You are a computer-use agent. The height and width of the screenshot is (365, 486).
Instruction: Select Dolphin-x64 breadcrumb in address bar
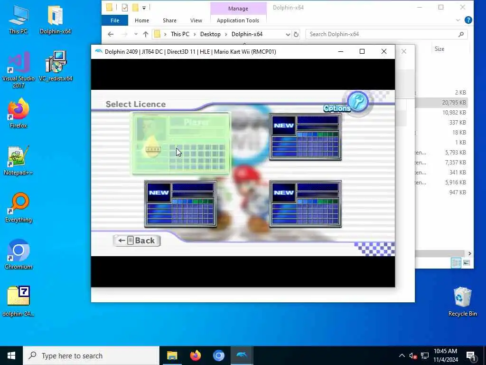click(247, 34)
